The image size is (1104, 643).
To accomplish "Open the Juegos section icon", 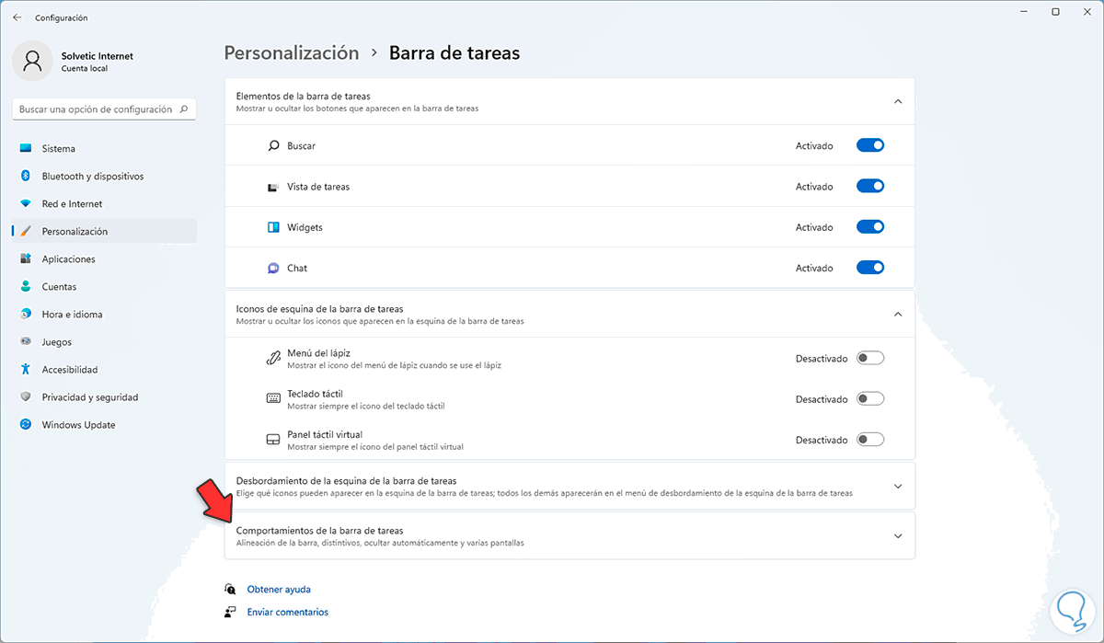I will click(x=25, y=342).
